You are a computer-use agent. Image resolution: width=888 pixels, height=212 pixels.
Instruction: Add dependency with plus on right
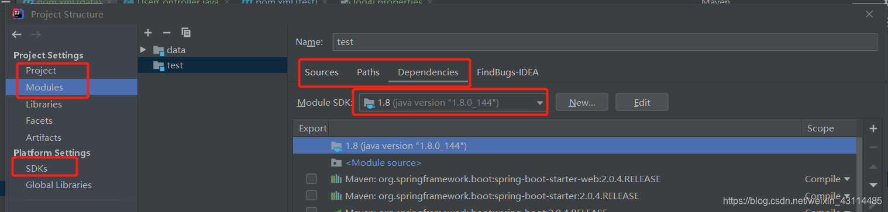pyautogui.click(x=873, y=128)
